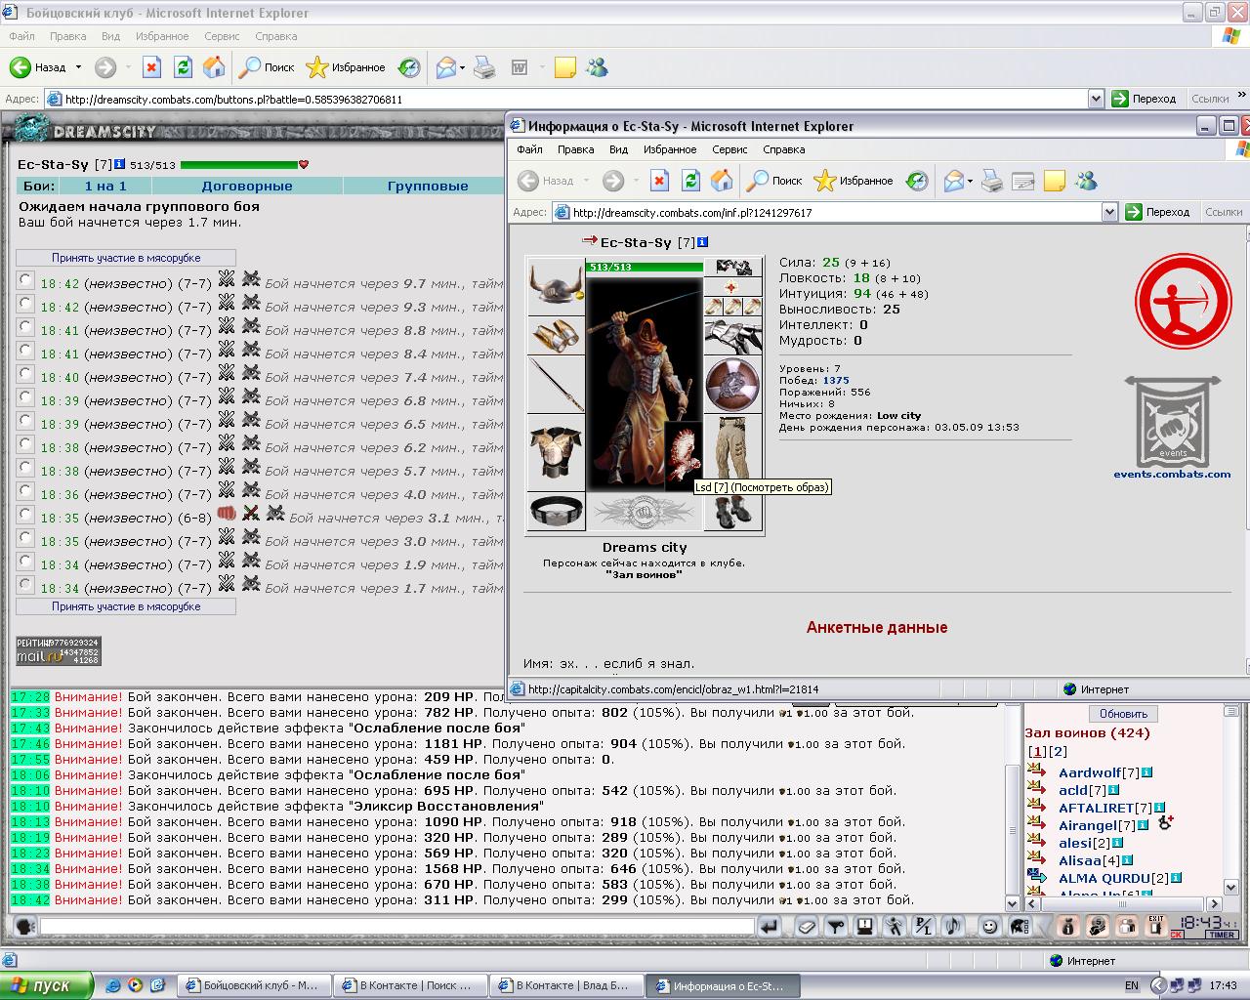Open the Избранное menu in the popup window

(x=670, y=149)
